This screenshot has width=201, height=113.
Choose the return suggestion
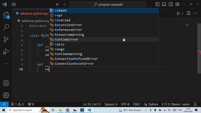click(104, 10)
